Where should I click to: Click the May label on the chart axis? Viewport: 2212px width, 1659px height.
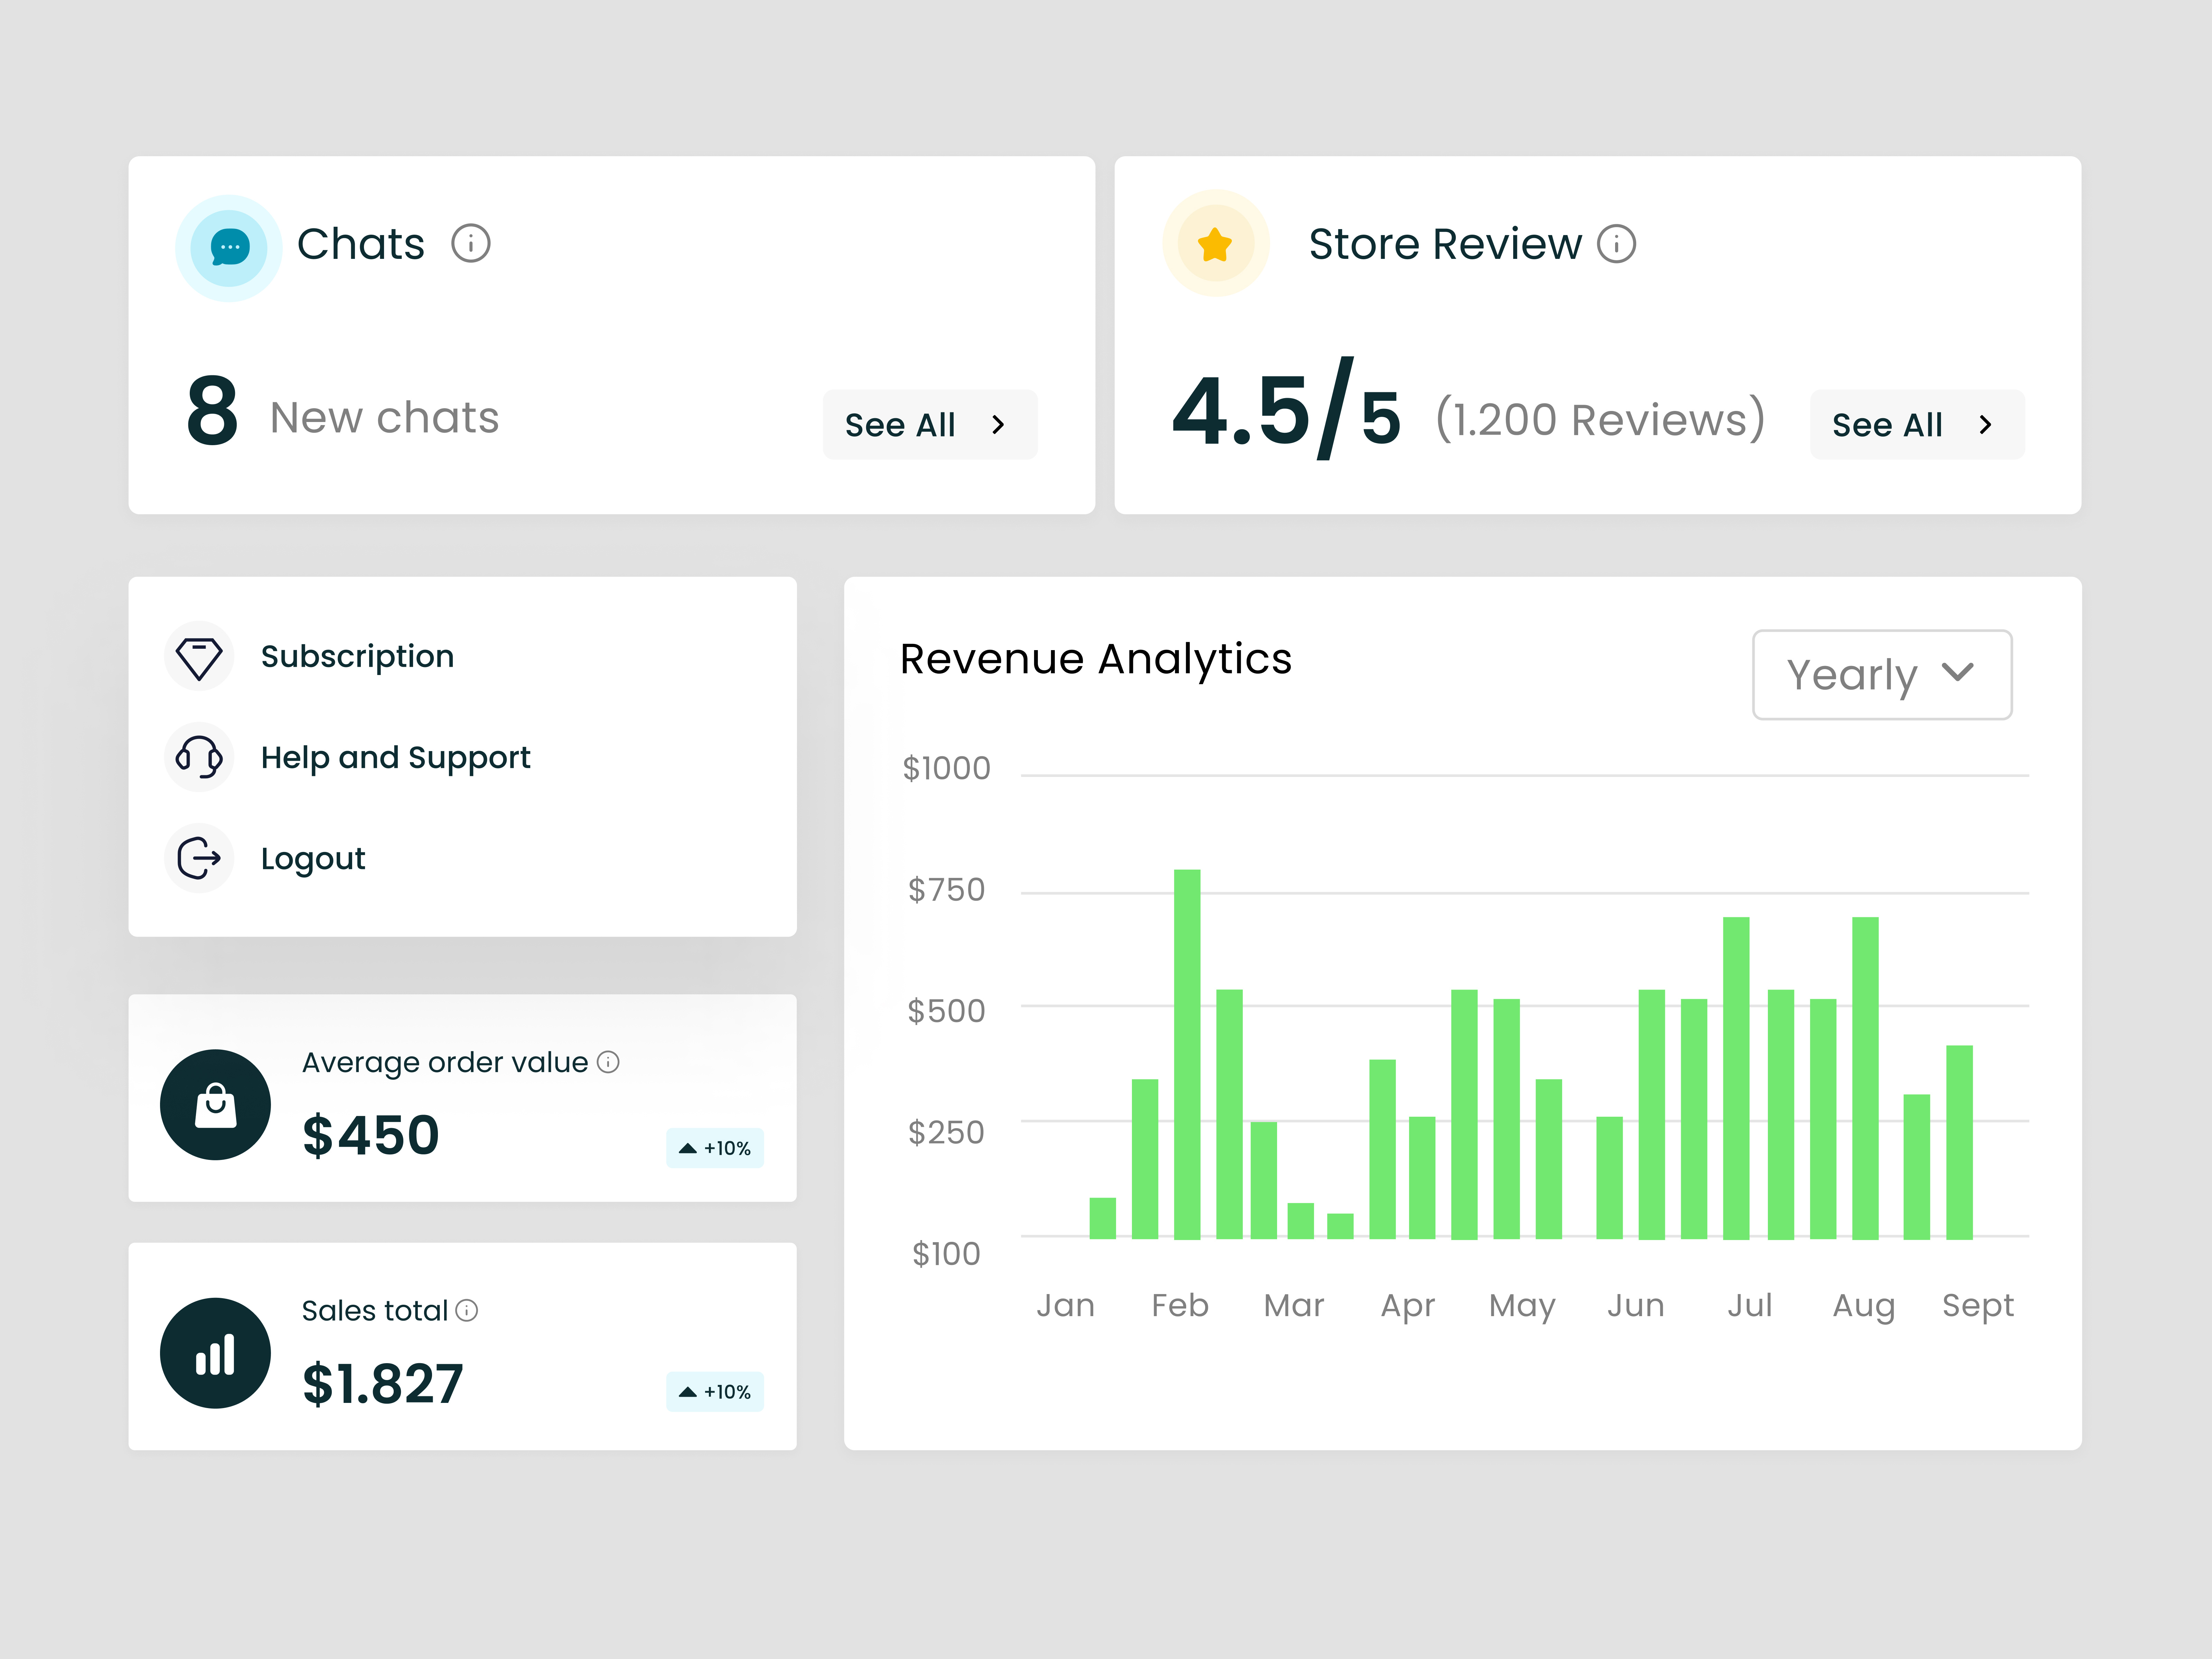click(1522, 1307)
